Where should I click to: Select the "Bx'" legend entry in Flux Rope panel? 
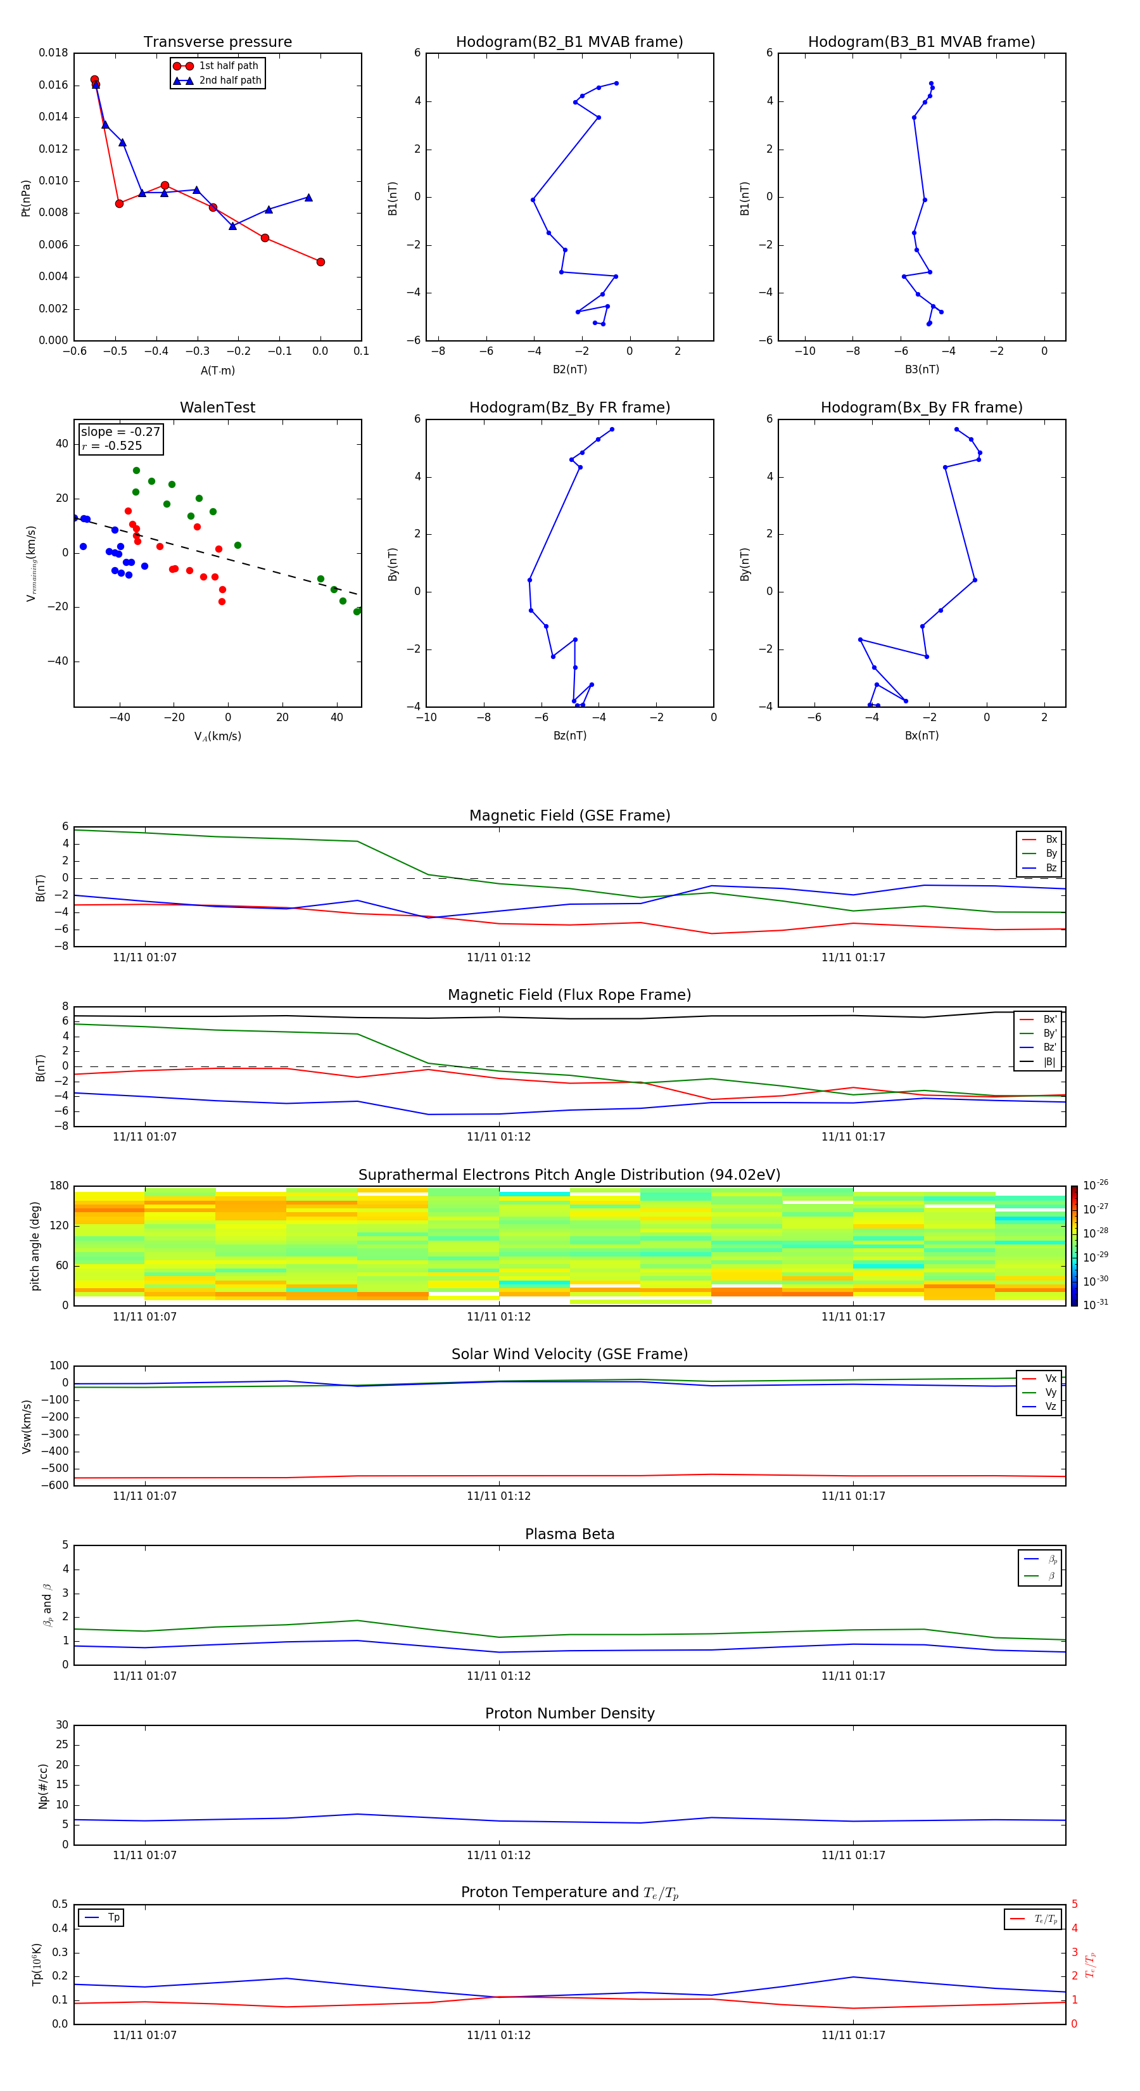(1038, 1020)
